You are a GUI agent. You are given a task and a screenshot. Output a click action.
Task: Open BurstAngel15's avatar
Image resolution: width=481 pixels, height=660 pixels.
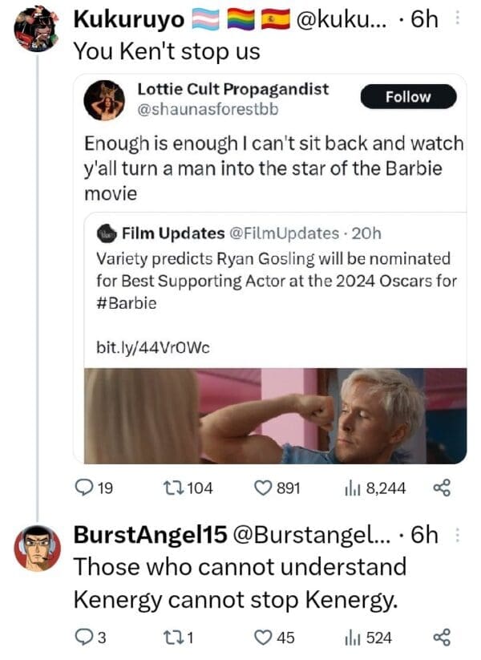coord(37,548)
